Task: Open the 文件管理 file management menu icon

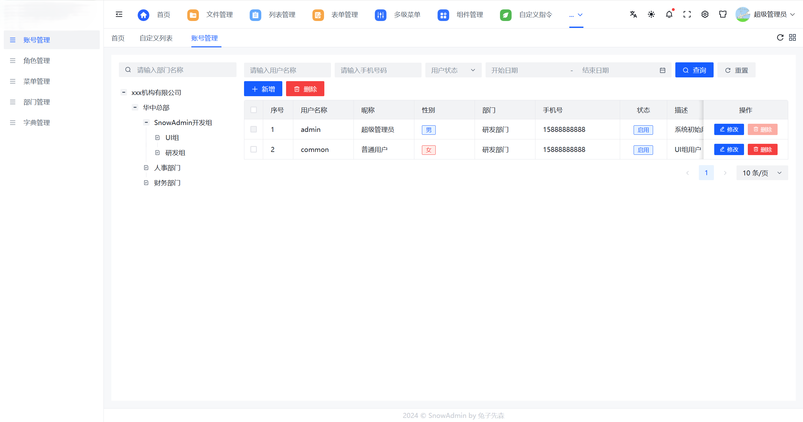Action: pyautogui.click(x=193, y=14)
